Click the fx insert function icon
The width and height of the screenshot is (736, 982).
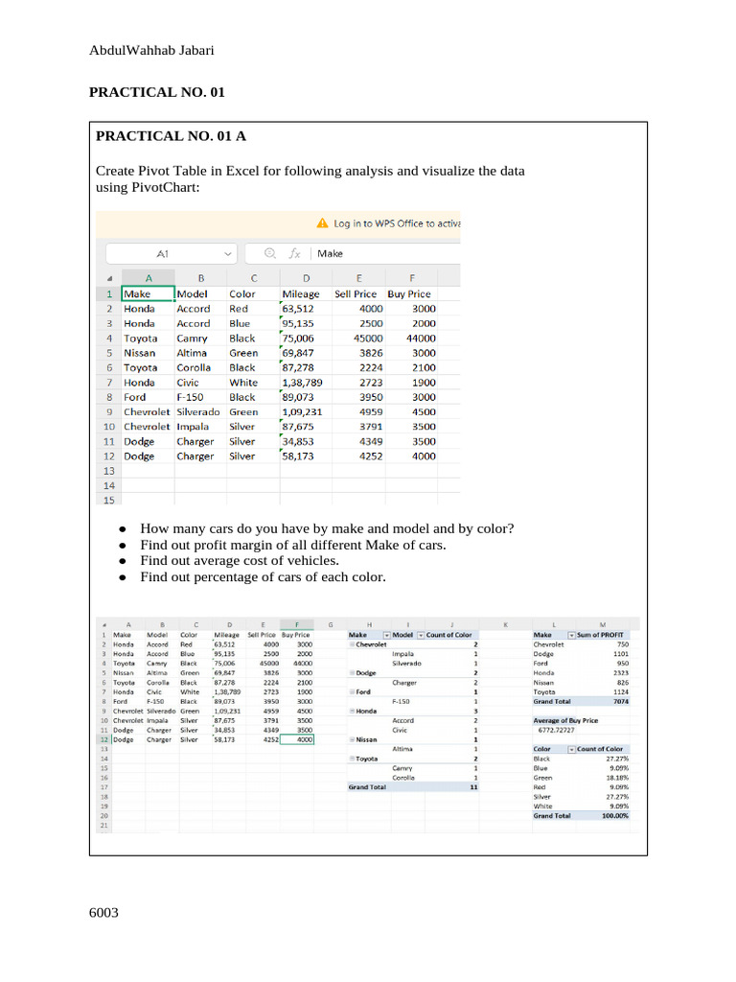[x=294, y=253]
